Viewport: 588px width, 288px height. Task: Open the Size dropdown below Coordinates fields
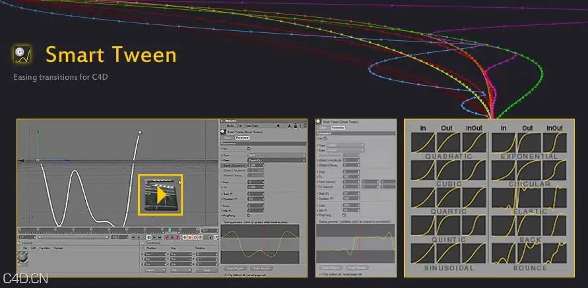point(181,270)
